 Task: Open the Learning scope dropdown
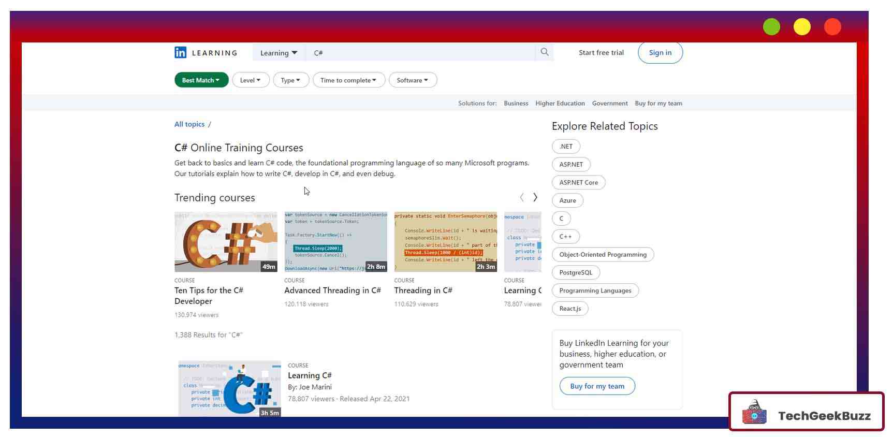click(279, 53)
